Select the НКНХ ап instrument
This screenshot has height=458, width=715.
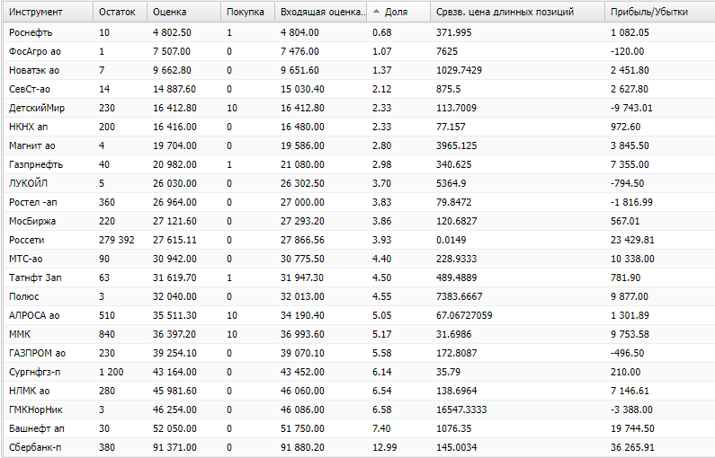pyautogui.click(x=28, y=127)
